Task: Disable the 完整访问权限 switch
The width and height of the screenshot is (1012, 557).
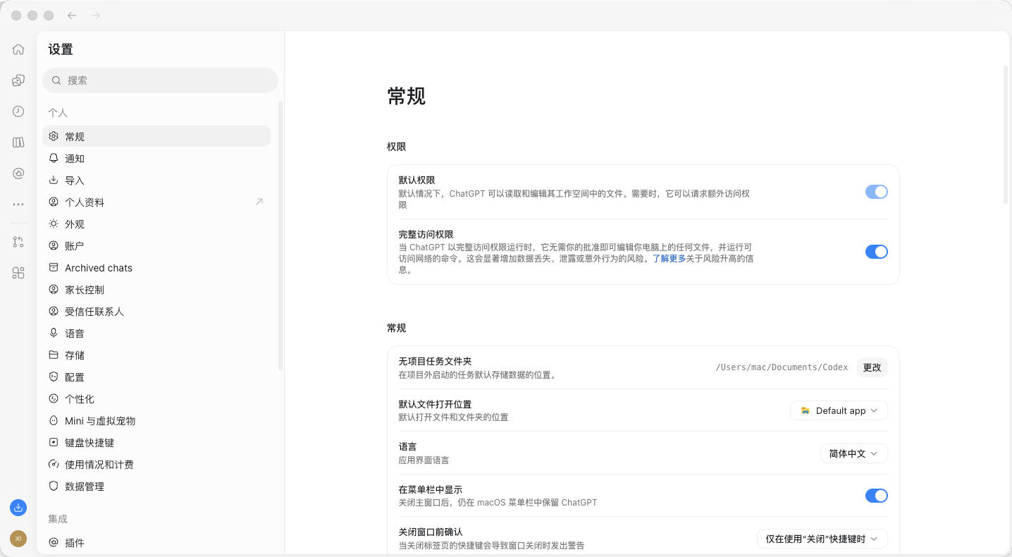Action: click(x=877, y=252)
